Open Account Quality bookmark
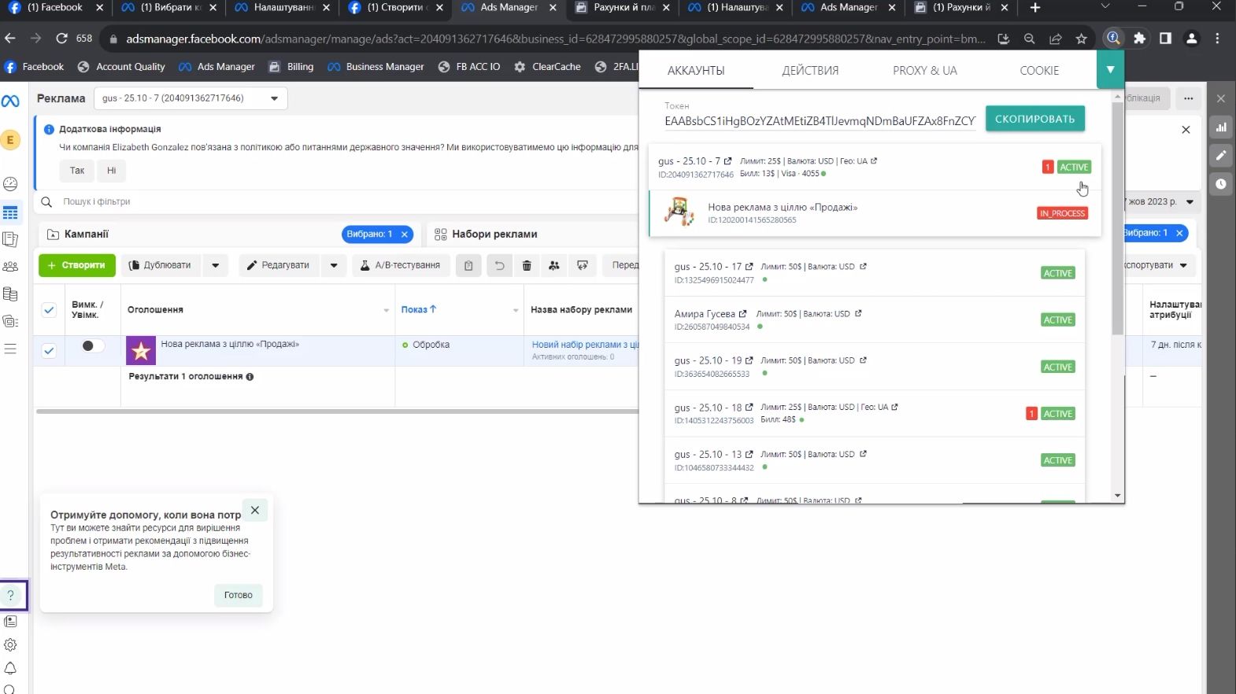1236x694 pixels. tap(122, 67)
